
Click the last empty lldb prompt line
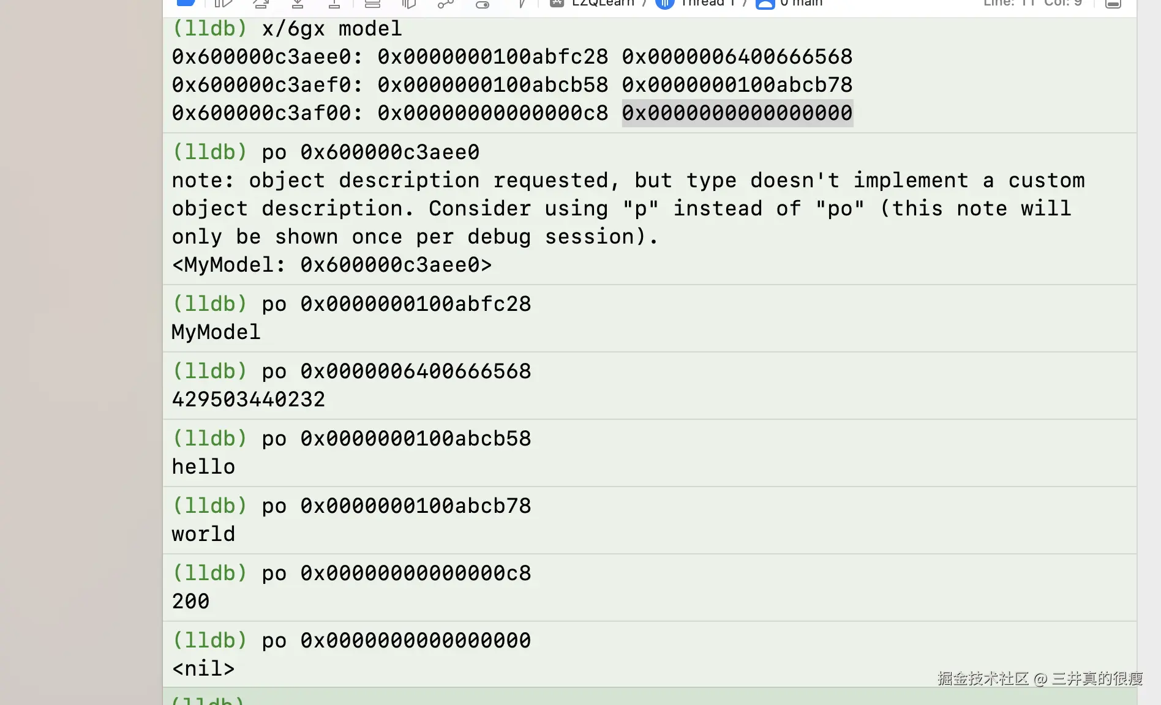click(x=649, y=697)
